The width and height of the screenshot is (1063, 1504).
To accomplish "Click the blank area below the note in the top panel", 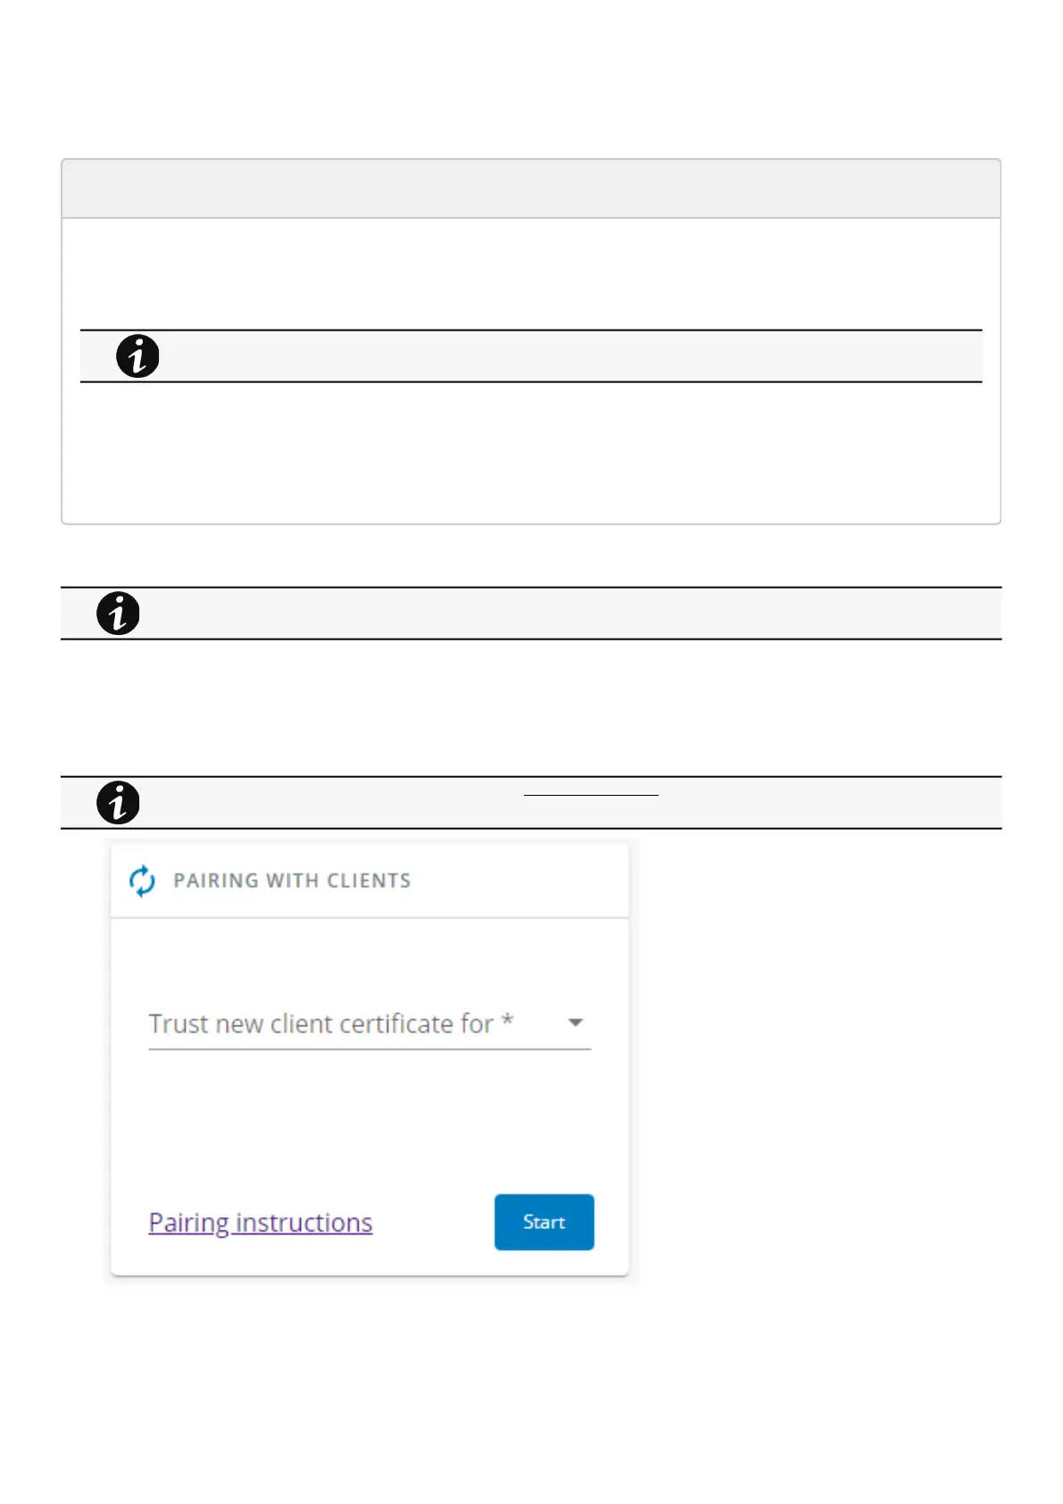I will 530,452.
